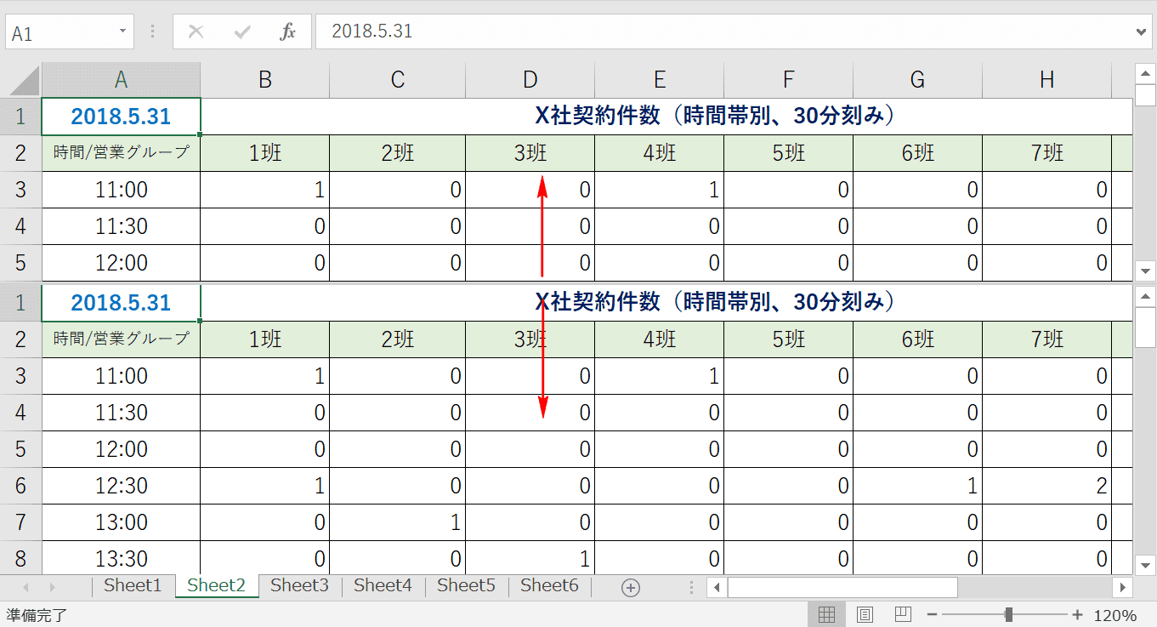Click the previous sheet navigation arrow
Image resolution: width=1157 pixels, height=627 pixels.
(26, 587)
